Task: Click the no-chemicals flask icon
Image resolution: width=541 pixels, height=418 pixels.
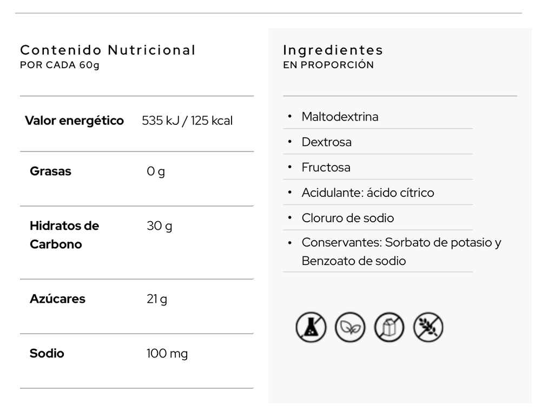Action: pyautogui.click(x=311, y=328)
